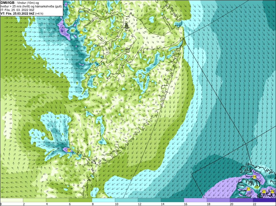Click legend scale number '2'
Viewport: 276px width, 206px height.
24,204
